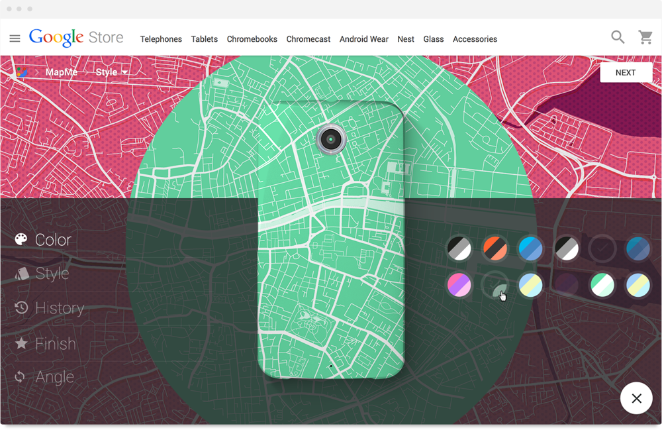Open search with the magnifying glass icon

(618, 37)
